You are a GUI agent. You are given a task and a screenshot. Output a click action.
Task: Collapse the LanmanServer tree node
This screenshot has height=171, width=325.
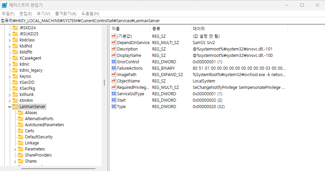(x=9, y=107)
